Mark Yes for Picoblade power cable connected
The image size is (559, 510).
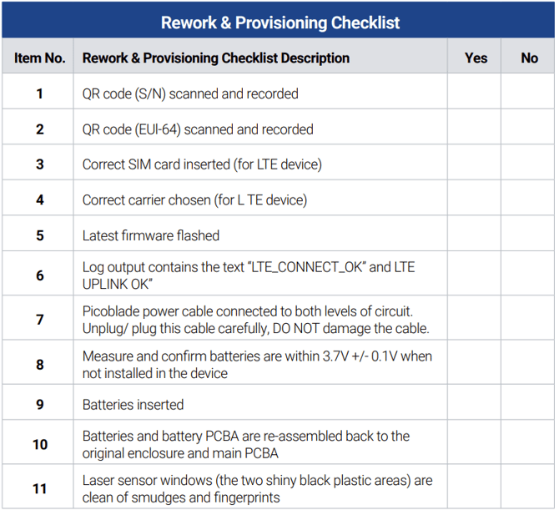pyautogui.click(x=474, y=319)
